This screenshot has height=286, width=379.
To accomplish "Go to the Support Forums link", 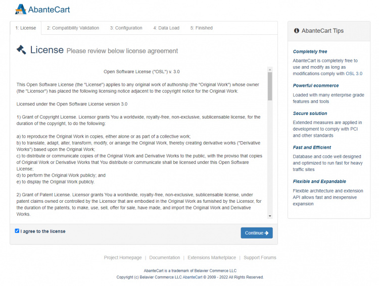I will click(260, 258).
